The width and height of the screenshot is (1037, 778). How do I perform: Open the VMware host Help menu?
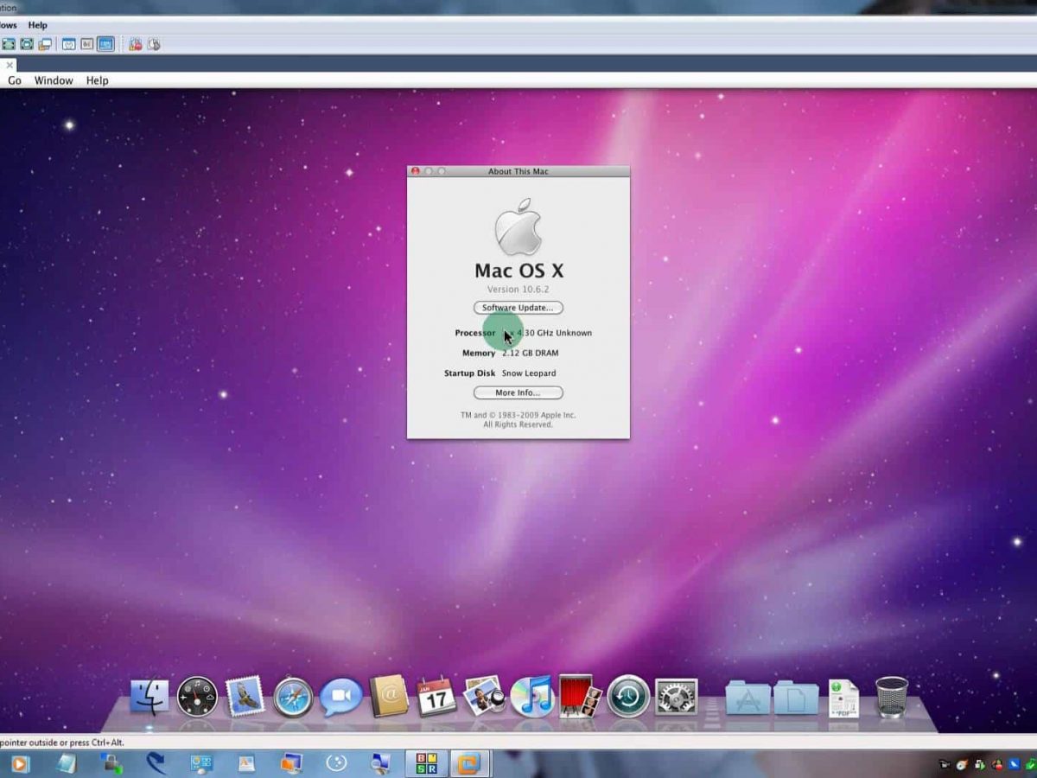[37, 25]
